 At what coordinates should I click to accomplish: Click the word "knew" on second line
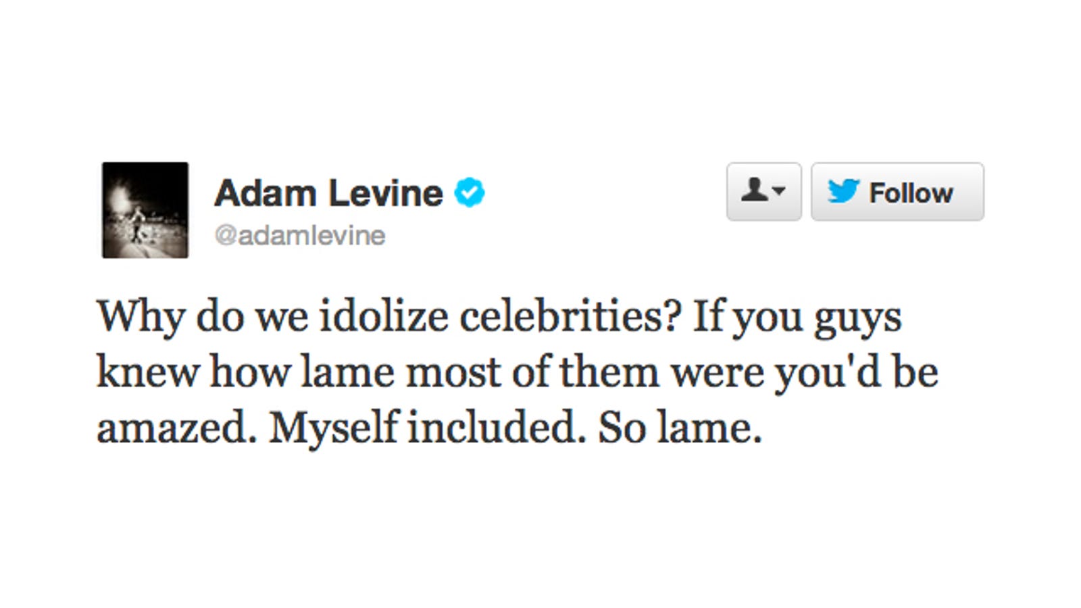(x=147, y=372)
